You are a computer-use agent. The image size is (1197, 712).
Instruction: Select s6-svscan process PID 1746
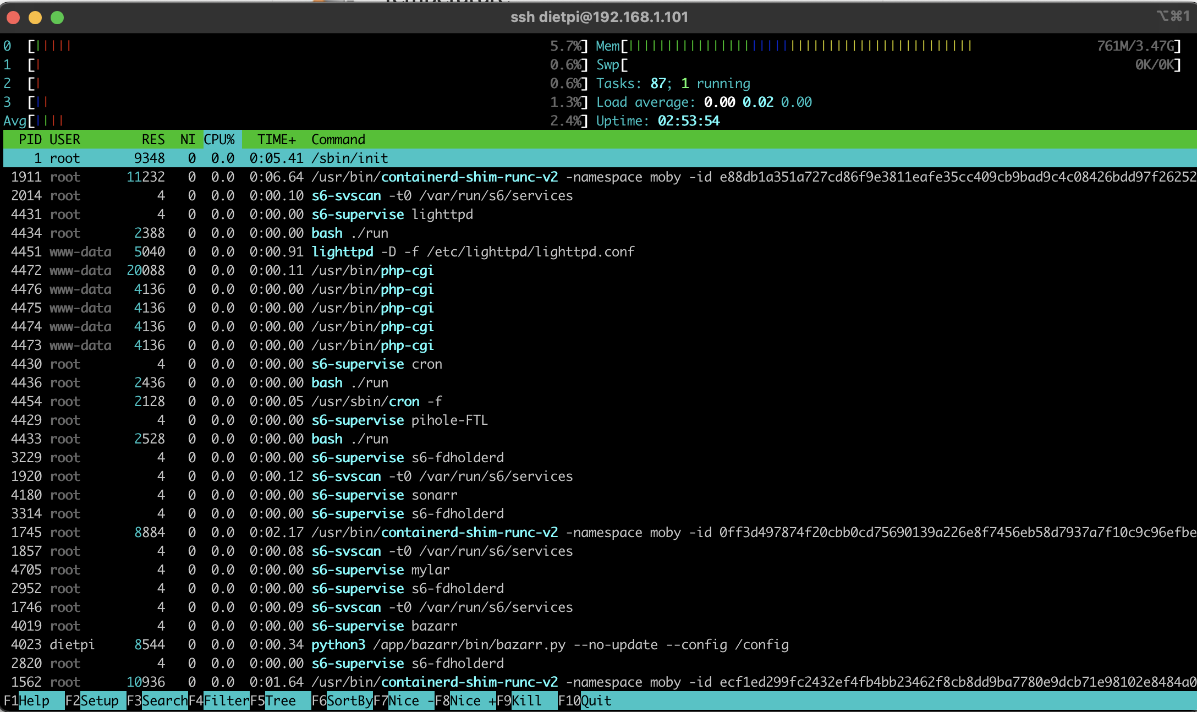[x=600, y=607]
